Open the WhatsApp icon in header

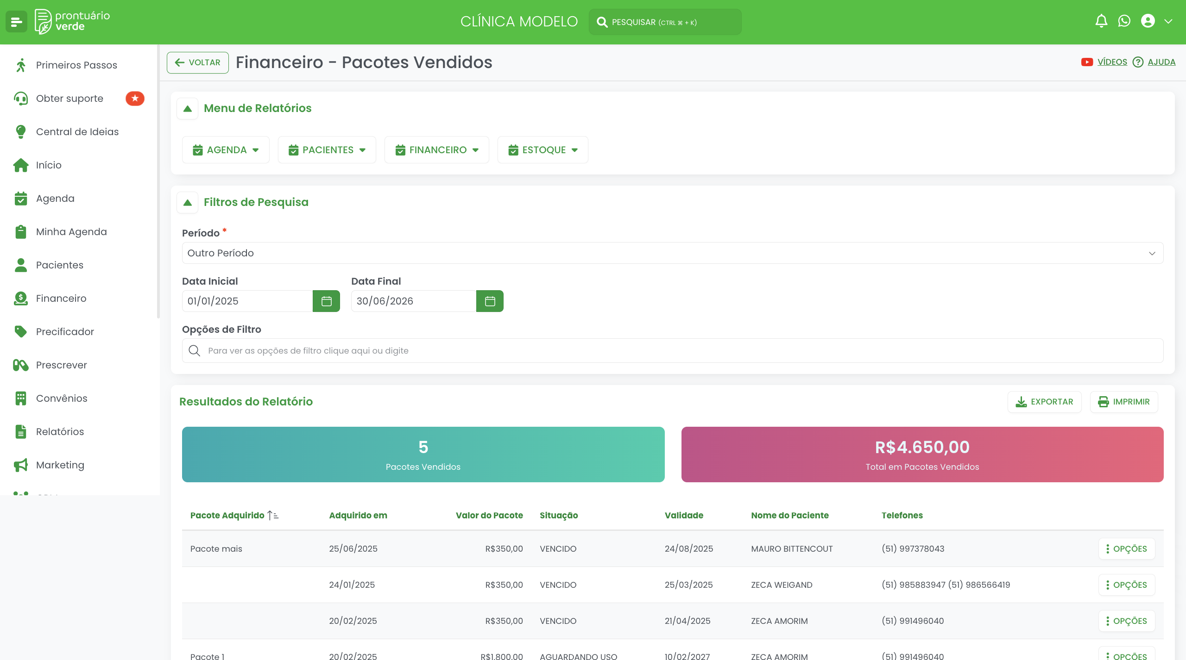pos(1124,21)
